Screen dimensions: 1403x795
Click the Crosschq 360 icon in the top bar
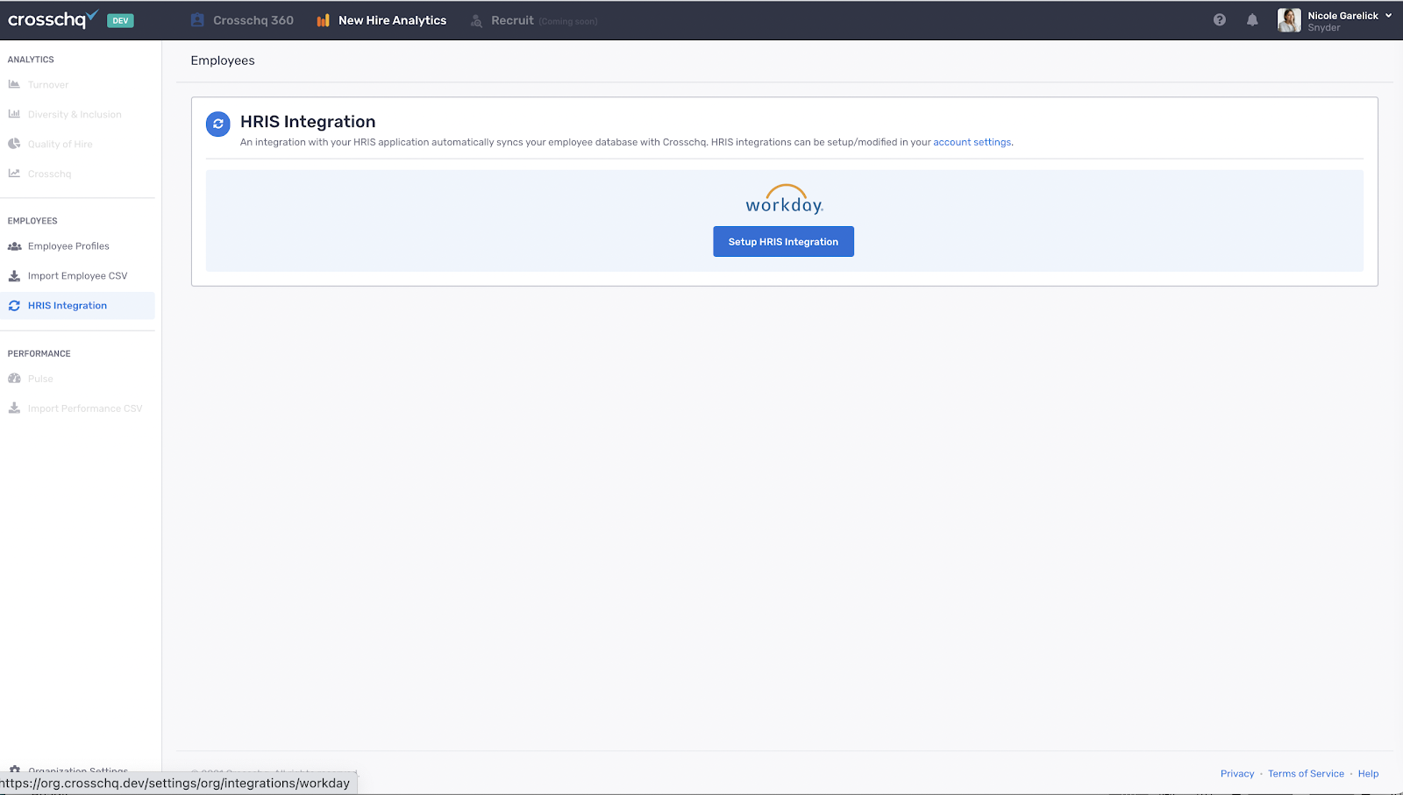pos(197,20)
